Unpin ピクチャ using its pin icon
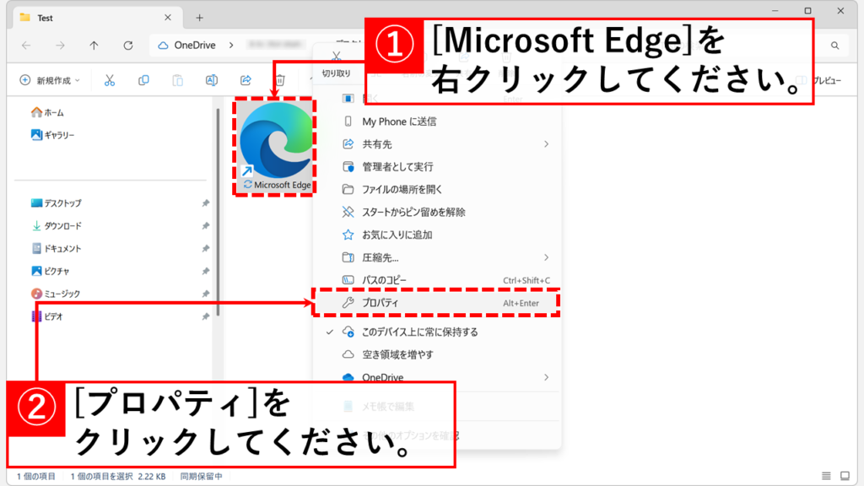 [x=206, y=271]
